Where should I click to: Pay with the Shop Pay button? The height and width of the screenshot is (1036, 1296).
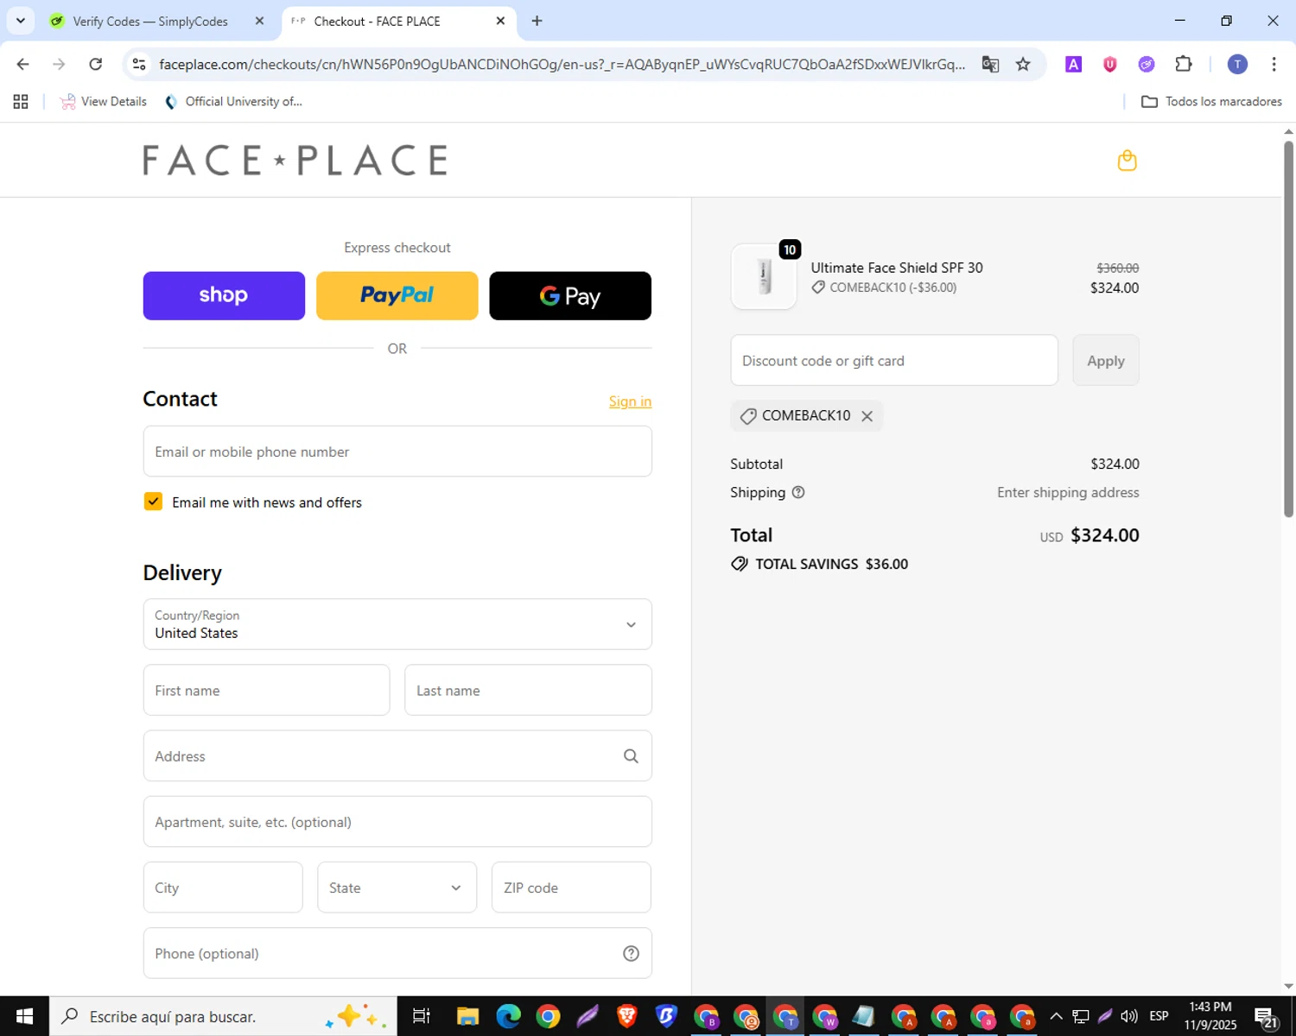[x=224, y=296]
